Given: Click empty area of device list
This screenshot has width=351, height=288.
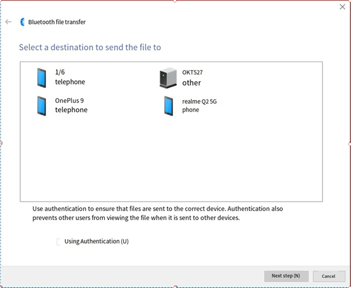Looking at the screenshot, I should 171,159.
